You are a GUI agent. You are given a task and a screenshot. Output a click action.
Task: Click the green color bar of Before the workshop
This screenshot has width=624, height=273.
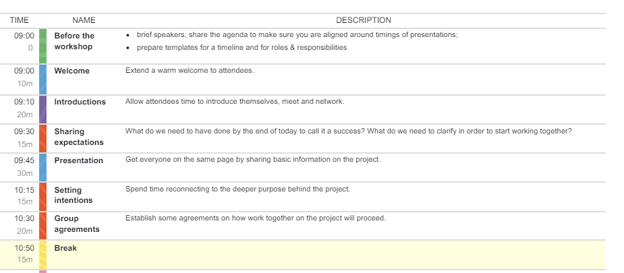click(42, 46)
